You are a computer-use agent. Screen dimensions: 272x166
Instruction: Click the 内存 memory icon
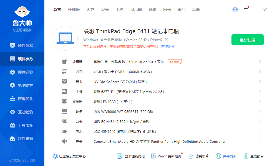[64, 72]
